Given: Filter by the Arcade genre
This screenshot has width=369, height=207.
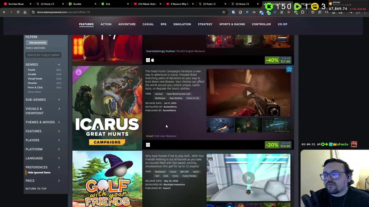Looking at the screenshot, I should [x=32, y=74].
